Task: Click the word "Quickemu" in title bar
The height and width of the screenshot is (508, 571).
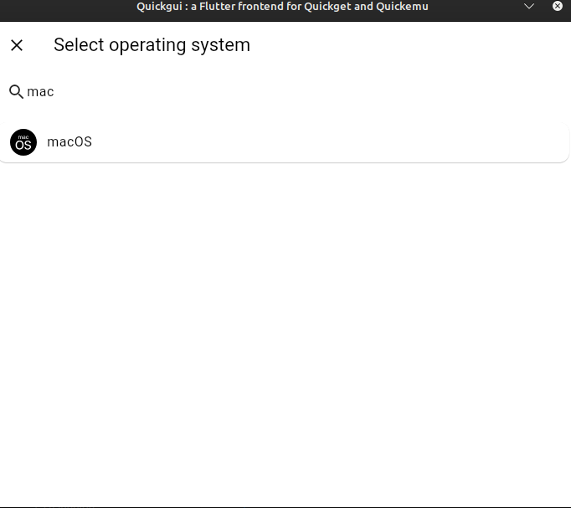Action: point(402,7)
